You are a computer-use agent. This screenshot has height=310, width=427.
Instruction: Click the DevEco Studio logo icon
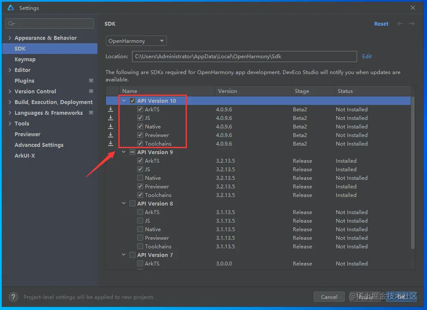pyautogui.click(x=11, y=8)
